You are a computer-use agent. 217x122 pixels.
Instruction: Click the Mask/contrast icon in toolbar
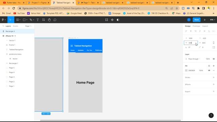coord(118,20)
